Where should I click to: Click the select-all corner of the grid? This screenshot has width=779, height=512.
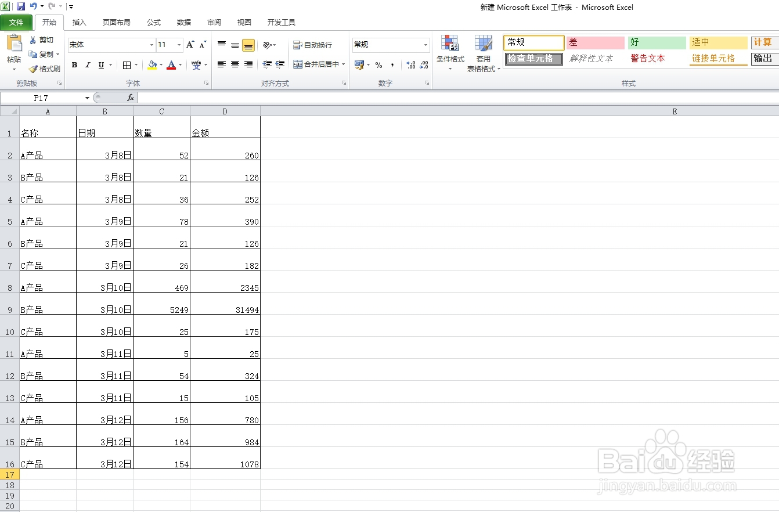click(9, 111)
